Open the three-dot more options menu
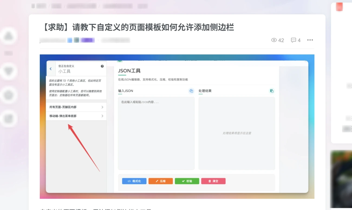 pyautogui.click(x=310, y=40)
